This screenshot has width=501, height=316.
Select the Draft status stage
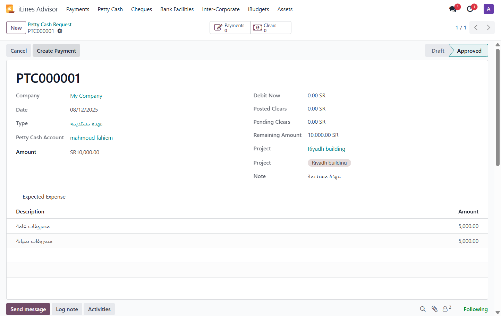pos(438,51)
